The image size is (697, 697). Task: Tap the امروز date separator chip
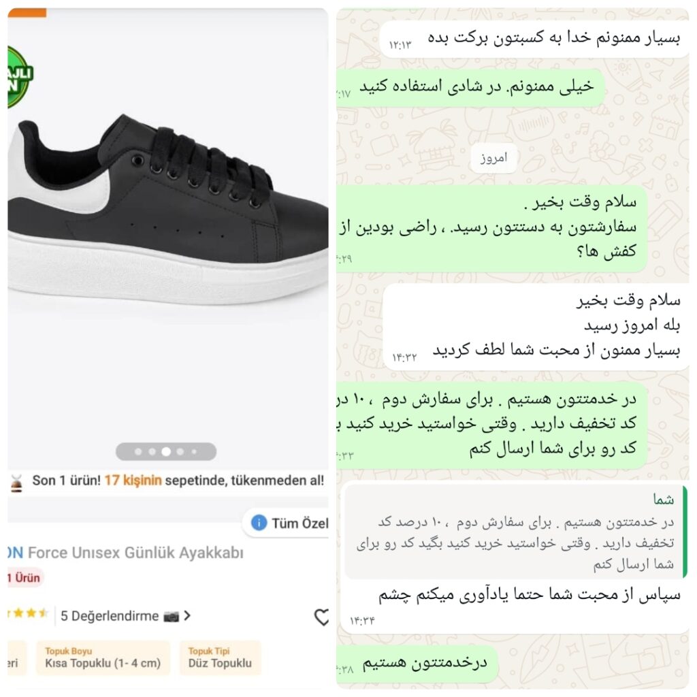click(494, 158)
